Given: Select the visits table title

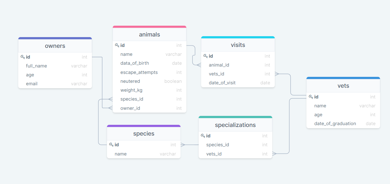Looking at the screenshot, I should pos(238,45).
